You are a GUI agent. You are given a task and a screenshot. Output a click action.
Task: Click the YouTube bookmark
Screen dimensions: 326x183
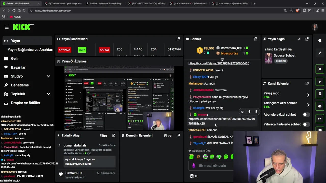pyautogui.click(x=16, y=17)
